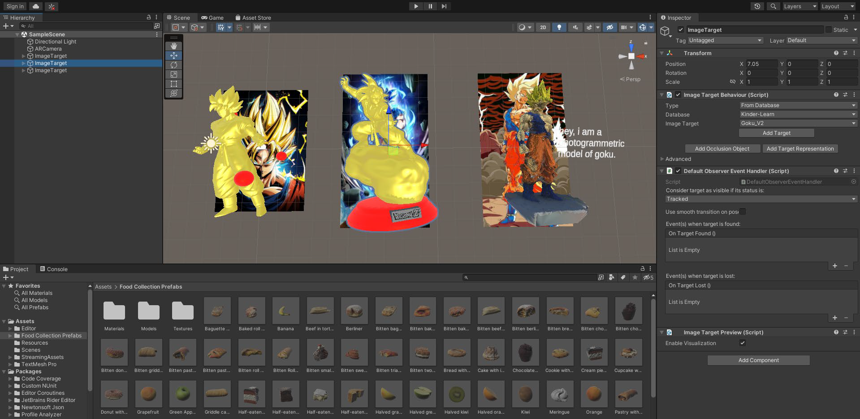The width and height of the screenshot is (860, 419).
Task: Click the Pause button
Action: [x=430, y=6]
